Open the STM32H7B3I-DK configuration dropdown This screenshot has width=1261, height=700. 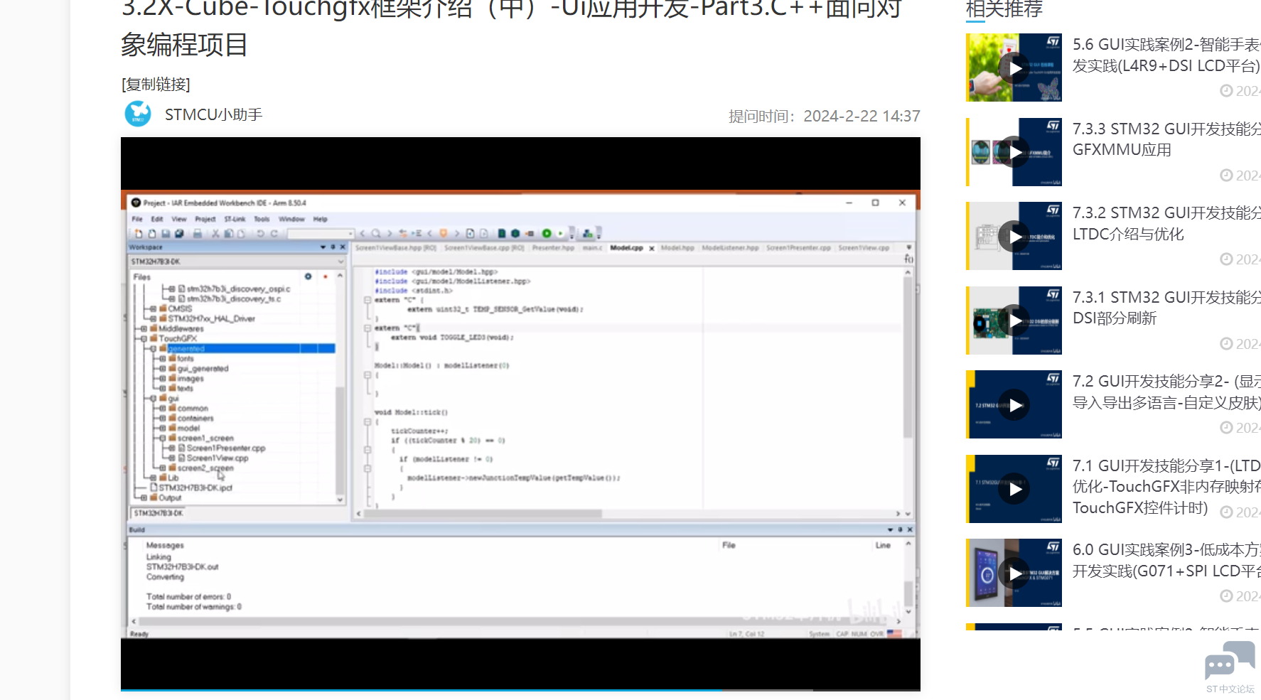pos(237,262)
